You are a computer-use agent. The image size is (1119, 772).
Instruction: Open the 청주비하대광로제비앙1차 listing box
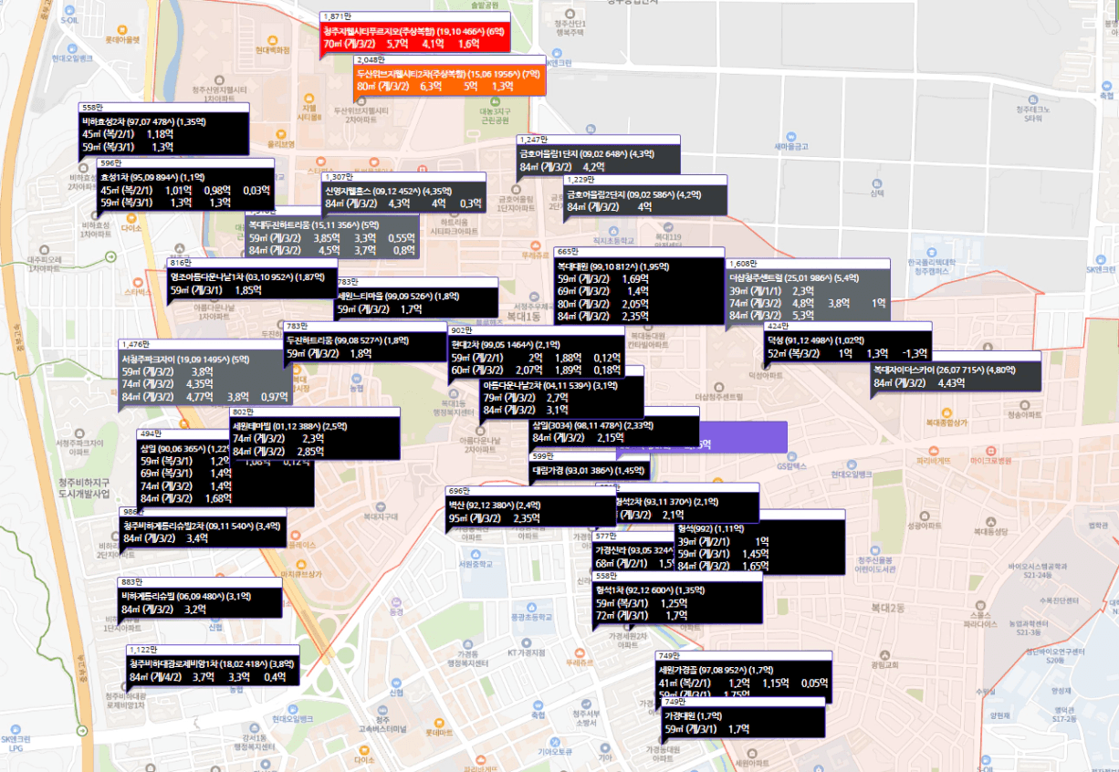point(213,666)
